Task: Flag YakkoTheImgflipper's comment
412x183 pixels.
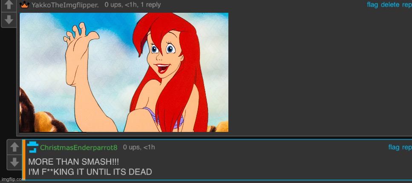Action: tap(372, 5)
